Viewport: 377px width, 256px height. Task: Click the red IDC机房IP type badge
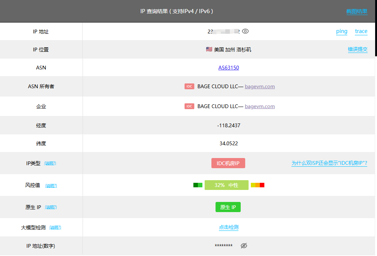coord(228,163)
